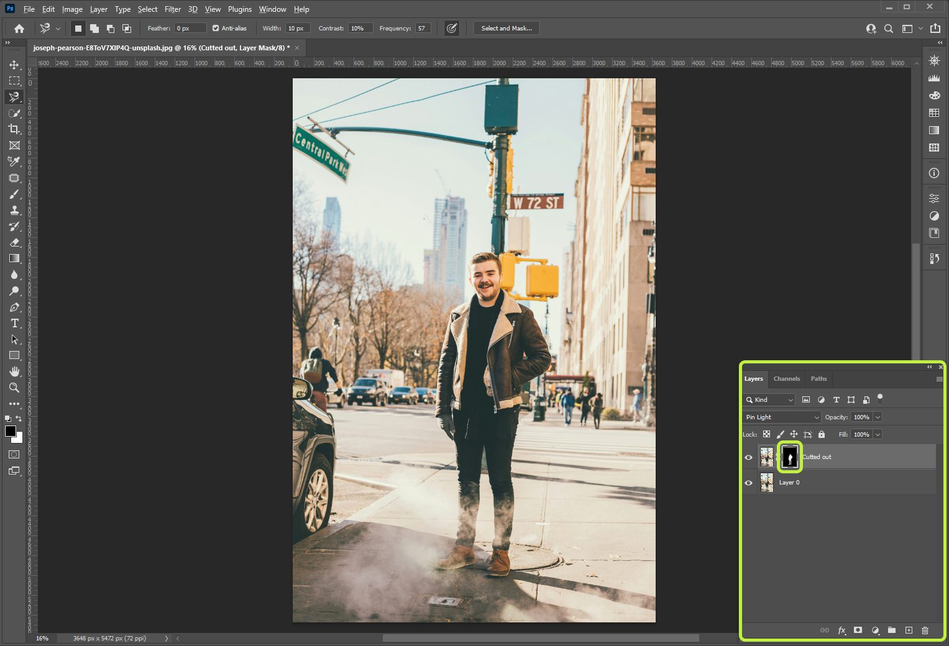
Task: Toggle Quick Mask mode
Action: 14,455
